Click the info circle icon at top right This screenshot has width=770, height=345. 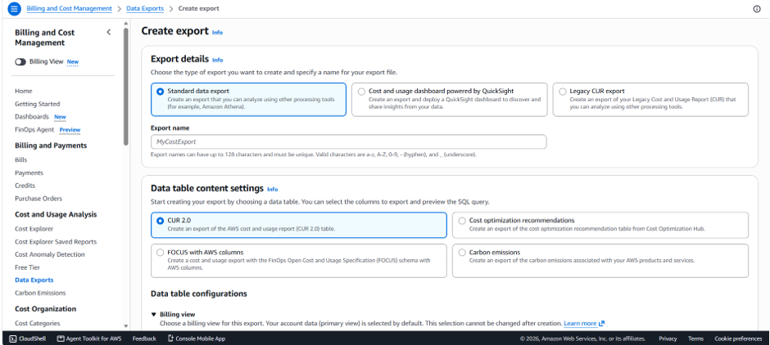point(757,9)
